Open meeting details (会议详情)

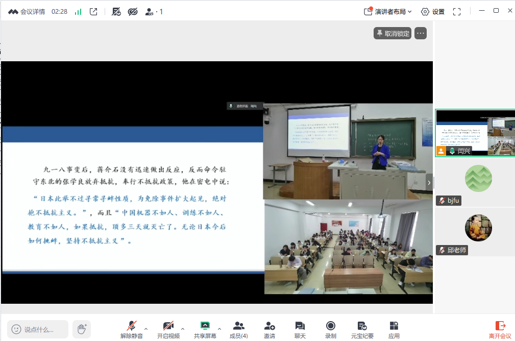[27, 12]
